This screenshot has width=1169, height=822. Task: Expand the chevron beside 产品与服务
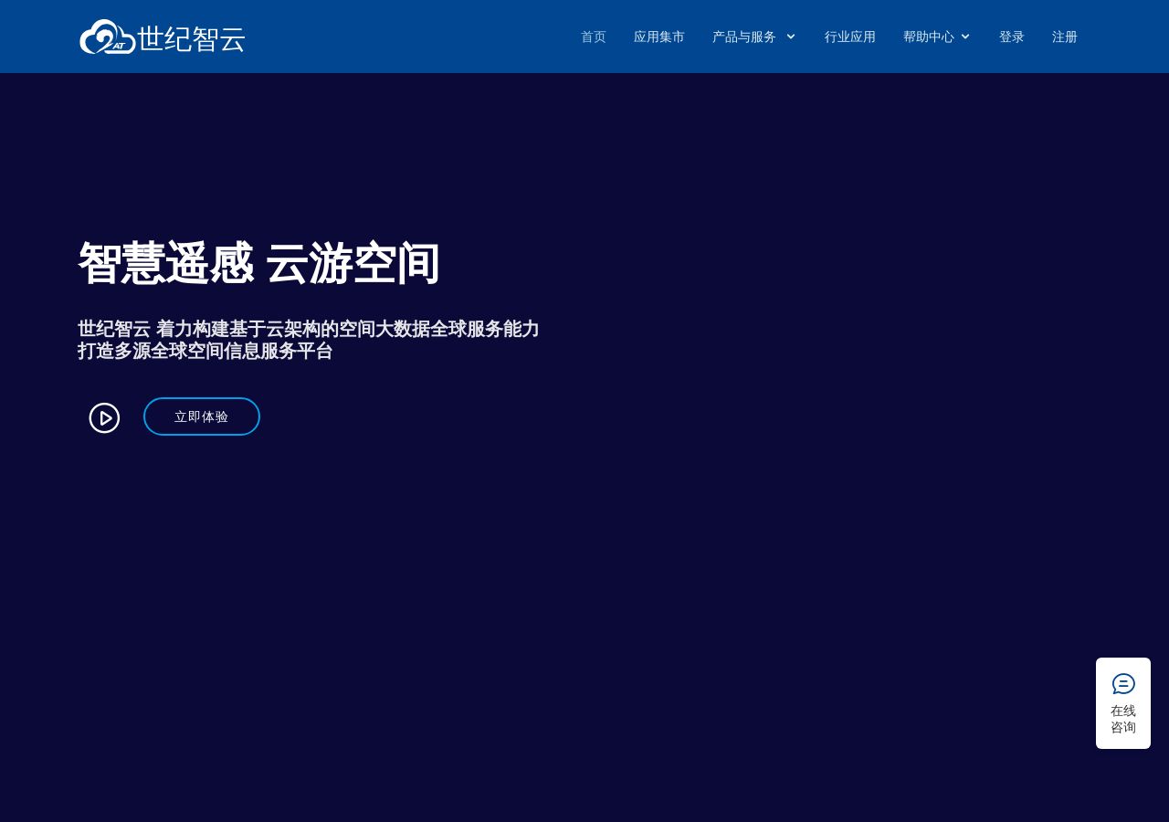(x=791, y=37)
